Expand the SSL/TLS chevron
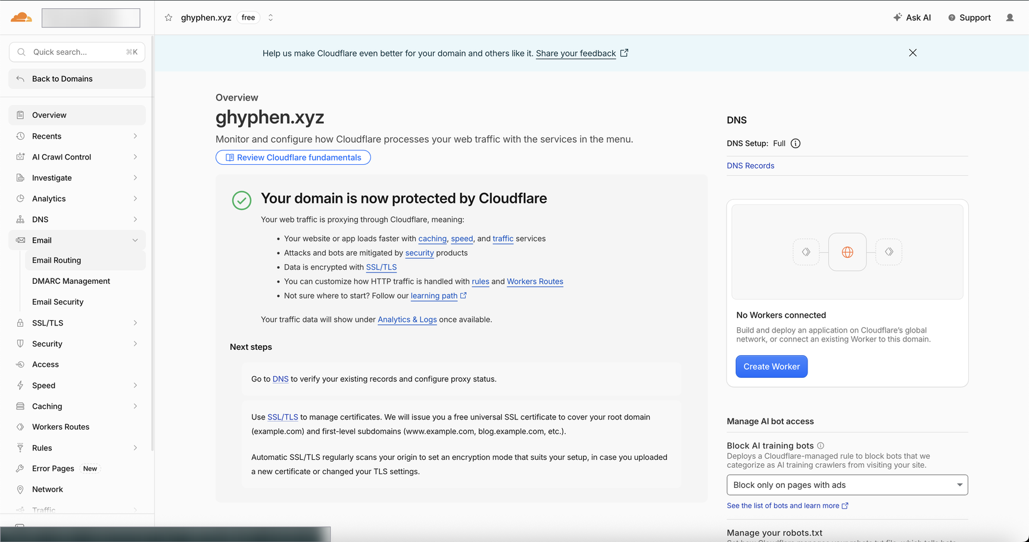Screen dimensions: 1029x542 [135, 323]
